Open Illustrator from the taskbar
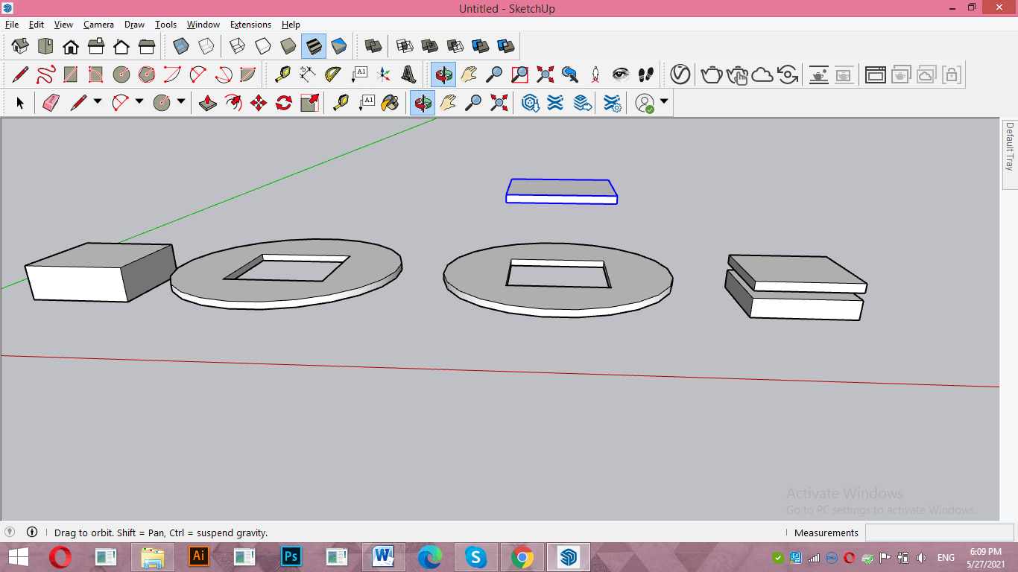This screenshot has height=572, width=1018. 199,556
